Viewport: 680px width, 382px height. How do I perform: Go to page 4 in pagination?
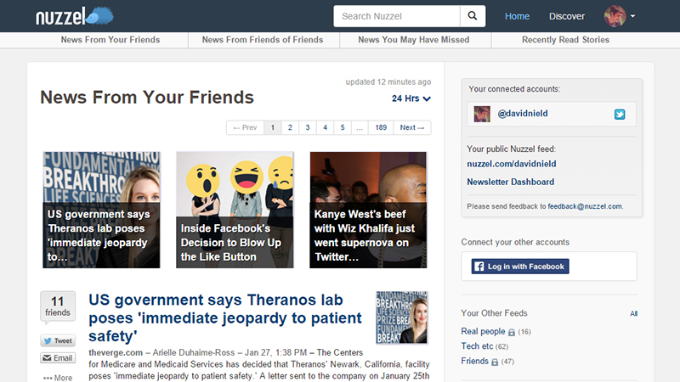(325, 128)
